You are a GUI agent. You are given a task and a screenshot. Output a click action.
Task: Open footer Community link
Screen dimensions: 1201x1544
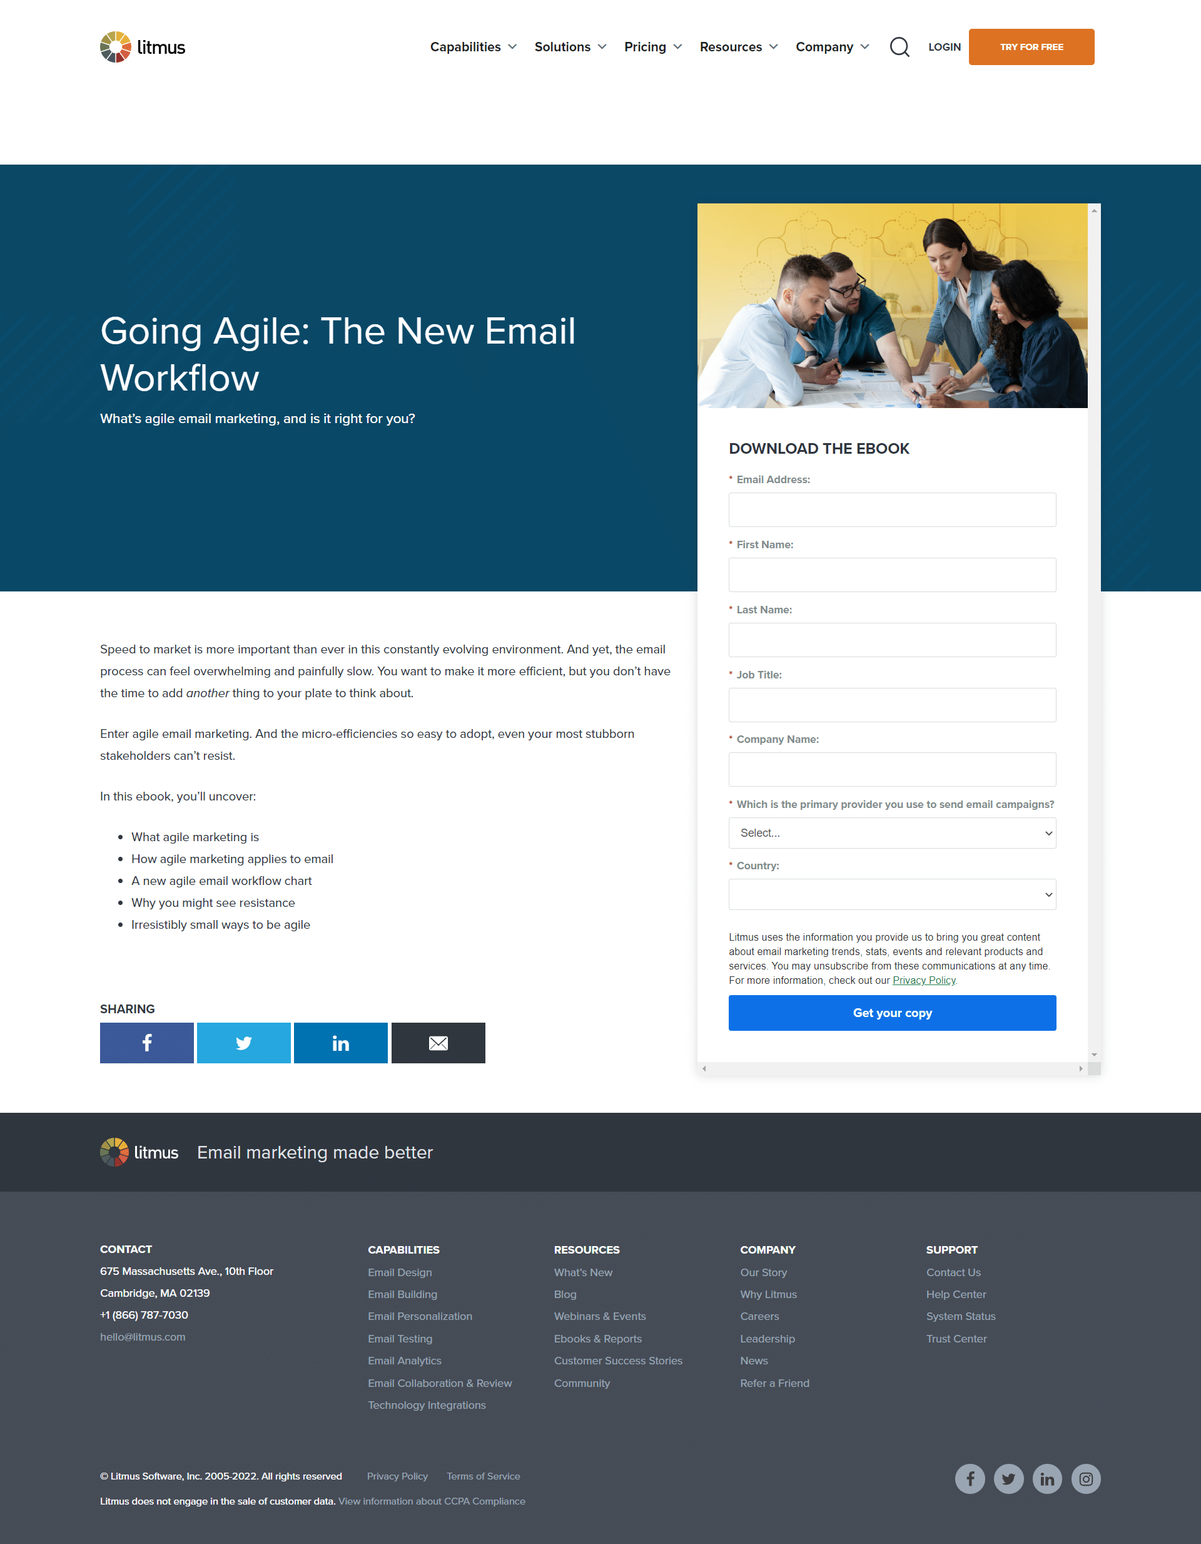(582, 1384)
